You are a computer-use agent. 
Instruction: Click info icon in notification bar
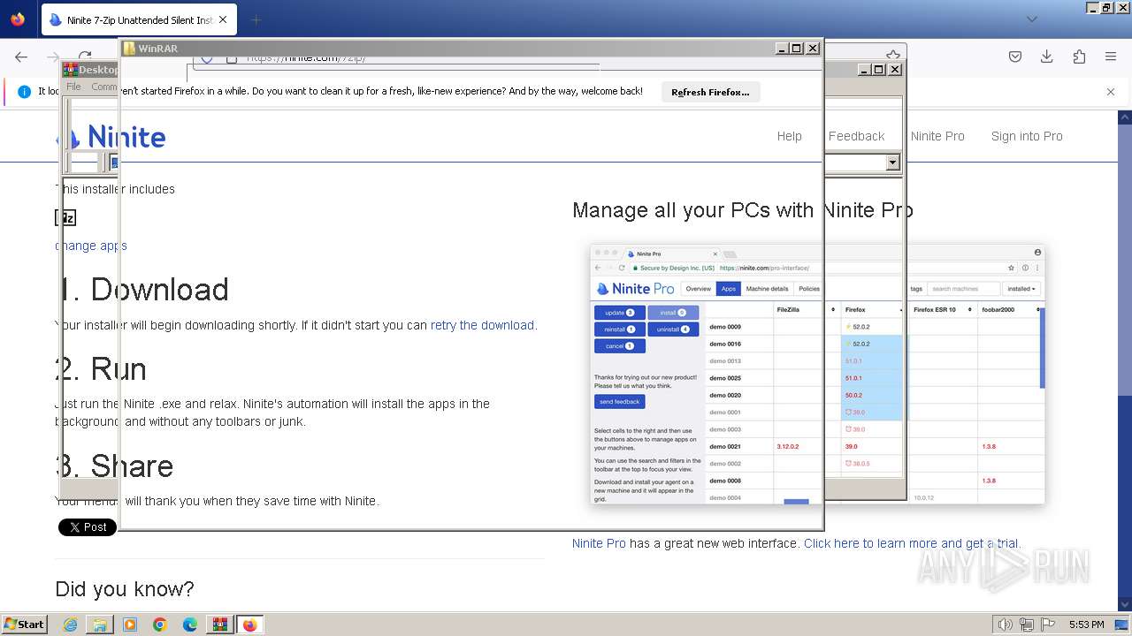tap(24, 91)
